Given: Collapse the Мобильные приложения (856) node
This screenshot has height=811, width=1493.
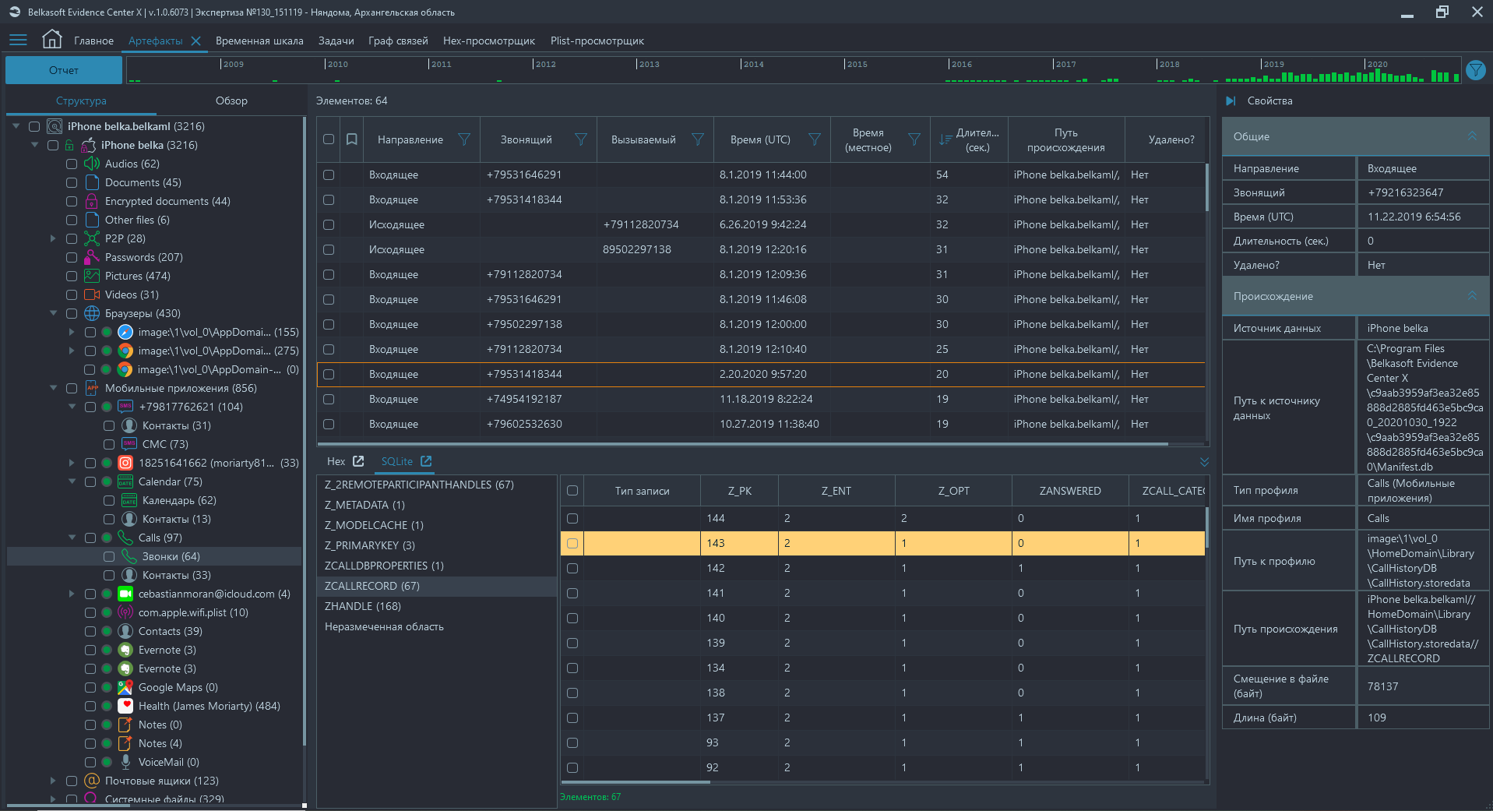Looking at the screenshot, I should 53,388.
